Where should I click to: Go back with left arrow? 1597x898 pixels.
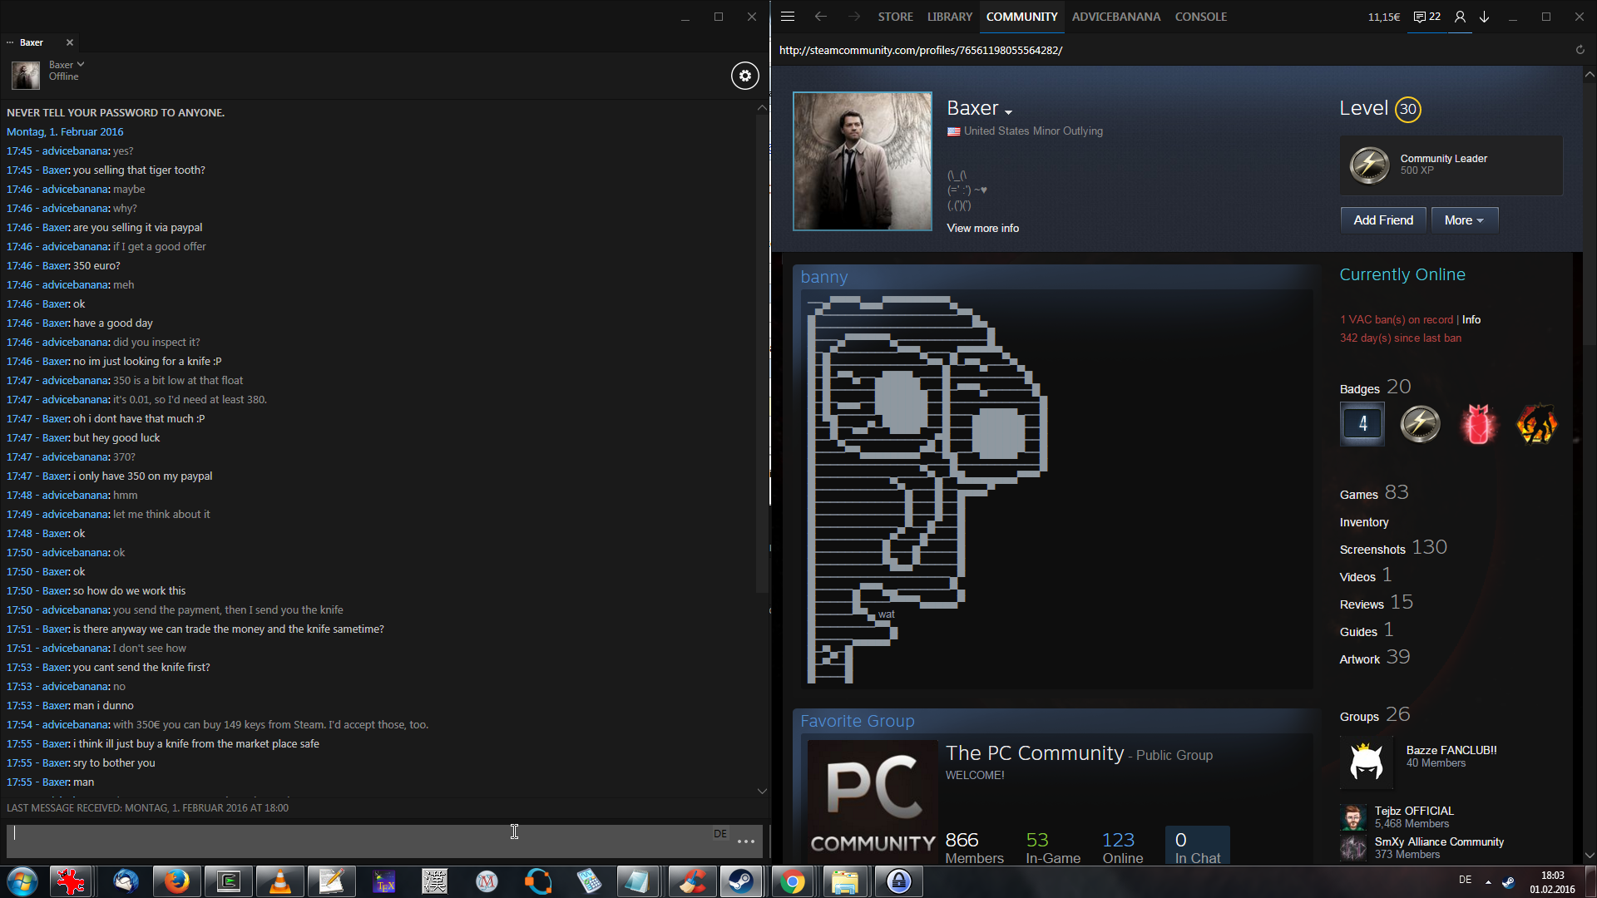coord(821,17)
